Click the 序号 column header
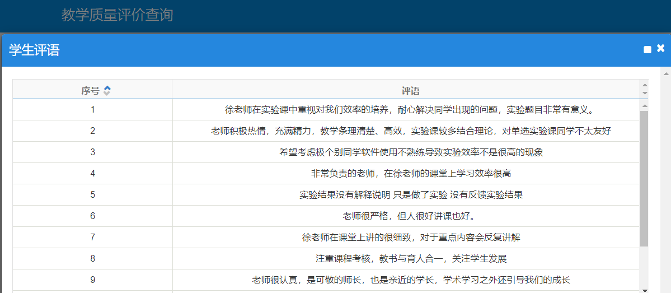Screen dimensions: 671x293 pos(91,91)
